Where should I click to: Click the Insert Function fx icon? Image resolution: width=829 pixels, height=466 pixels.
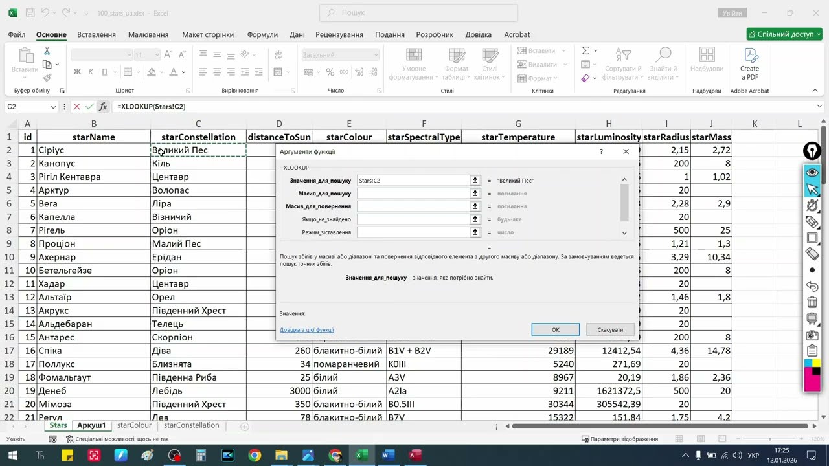pyautogui.click(x=103, y=107)
